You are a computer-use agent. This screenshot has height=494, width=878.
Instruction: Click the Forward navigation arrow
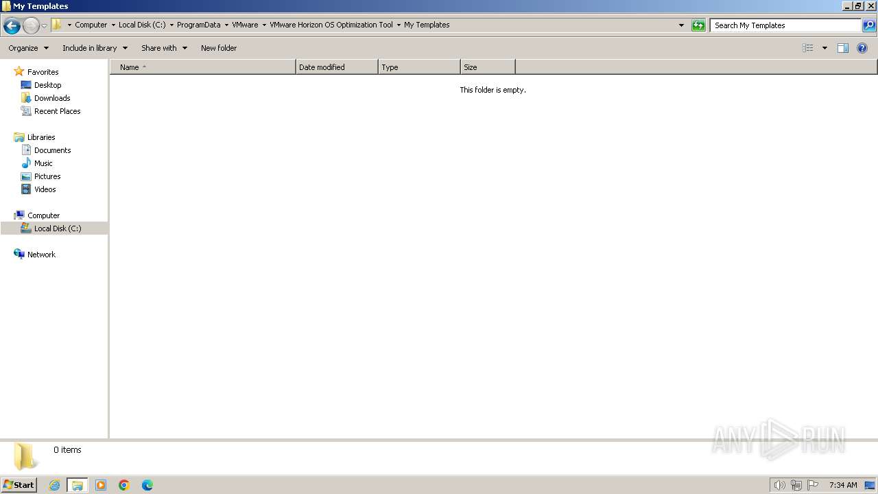pos(31,26)
